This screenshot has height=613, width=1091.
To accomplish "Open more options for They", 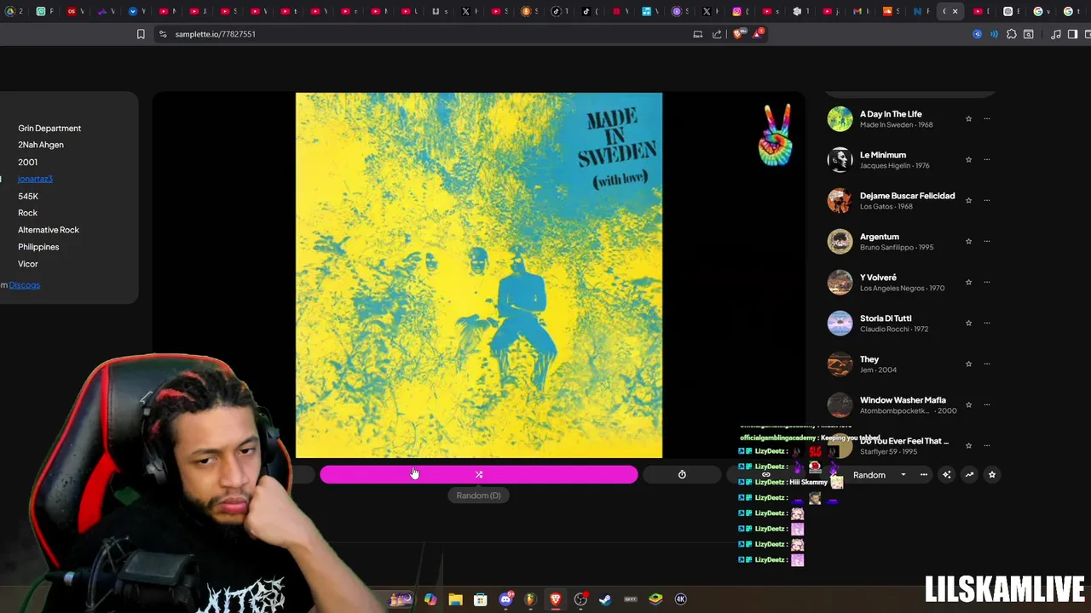I will point(987,364).
